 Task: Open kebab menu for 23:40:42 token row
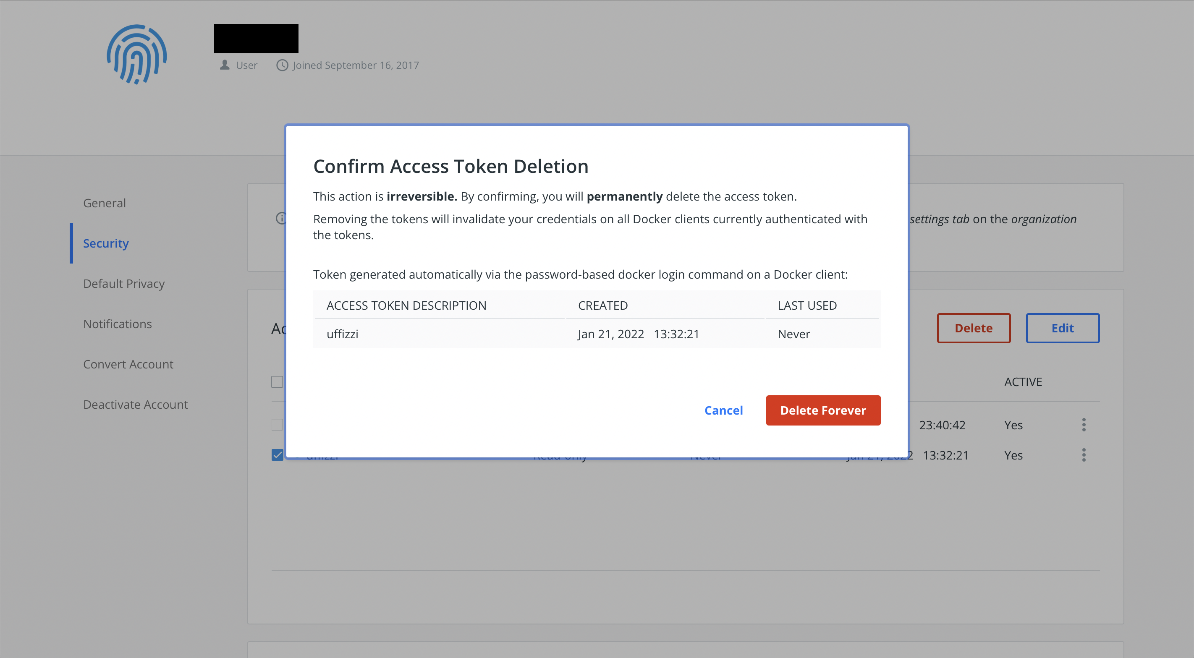coord(1083,424)
